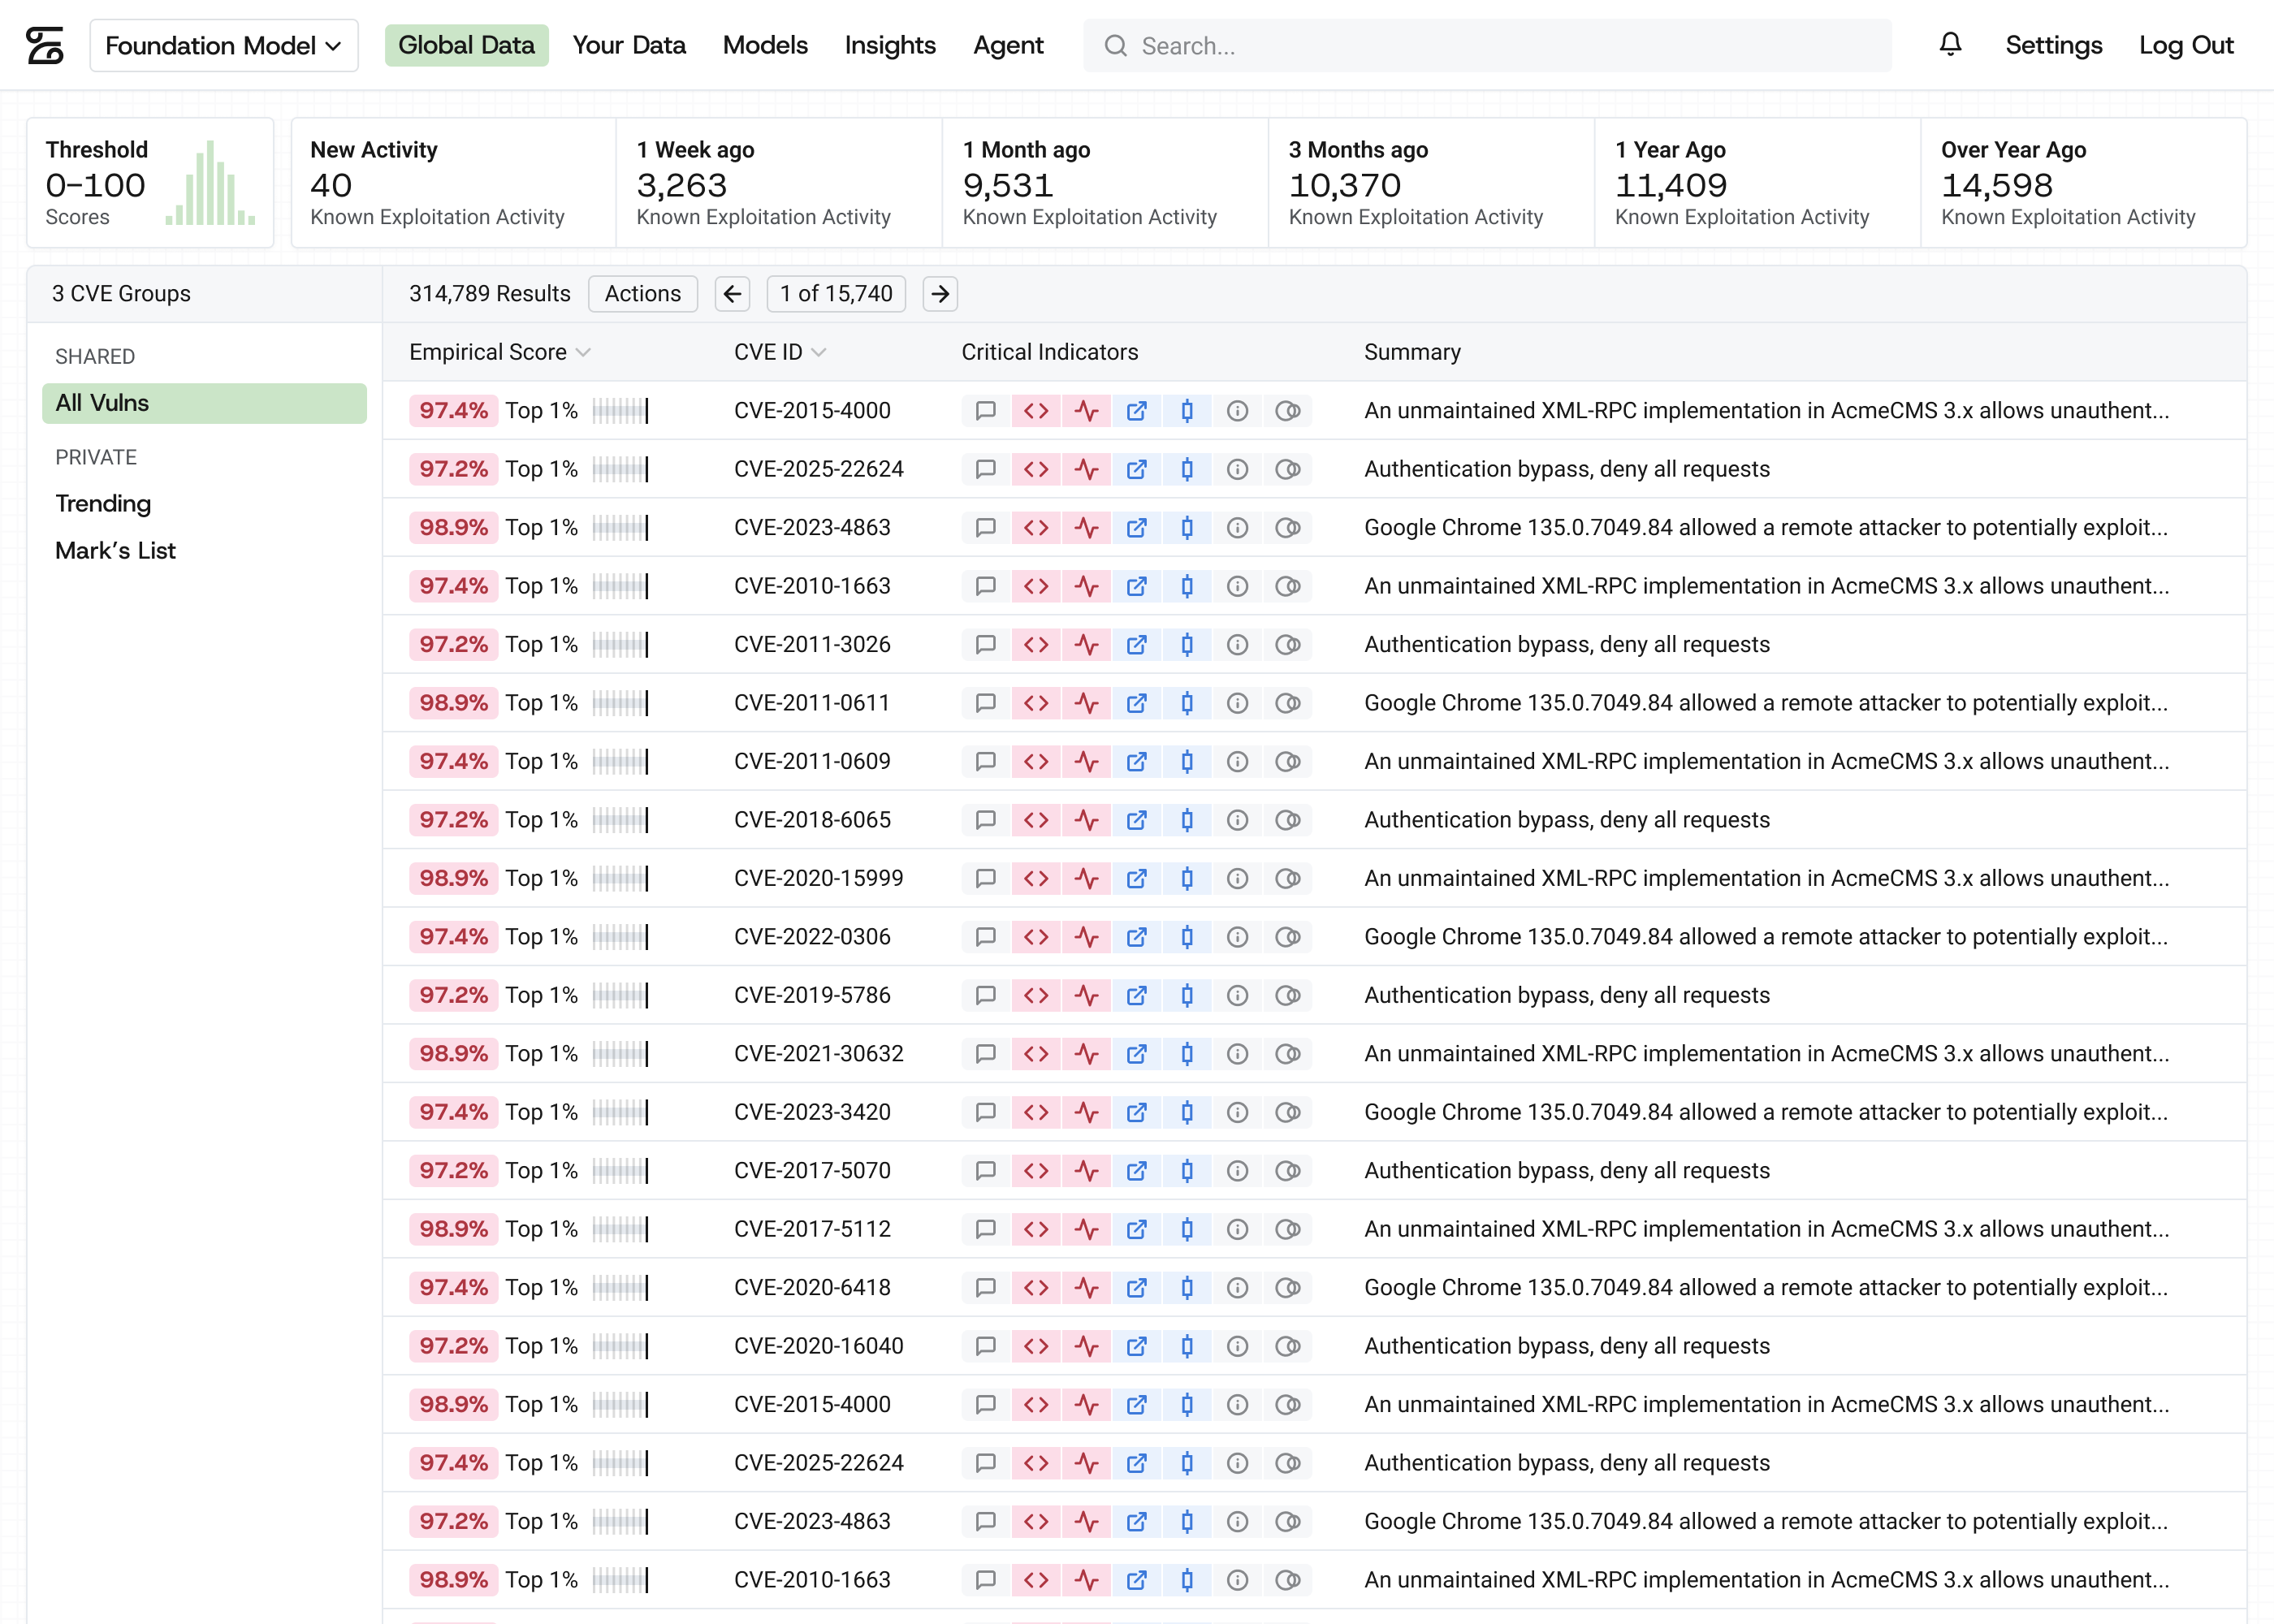
Task: Sort by Empirical Score column chevron
Action: (x=584, y=352)
